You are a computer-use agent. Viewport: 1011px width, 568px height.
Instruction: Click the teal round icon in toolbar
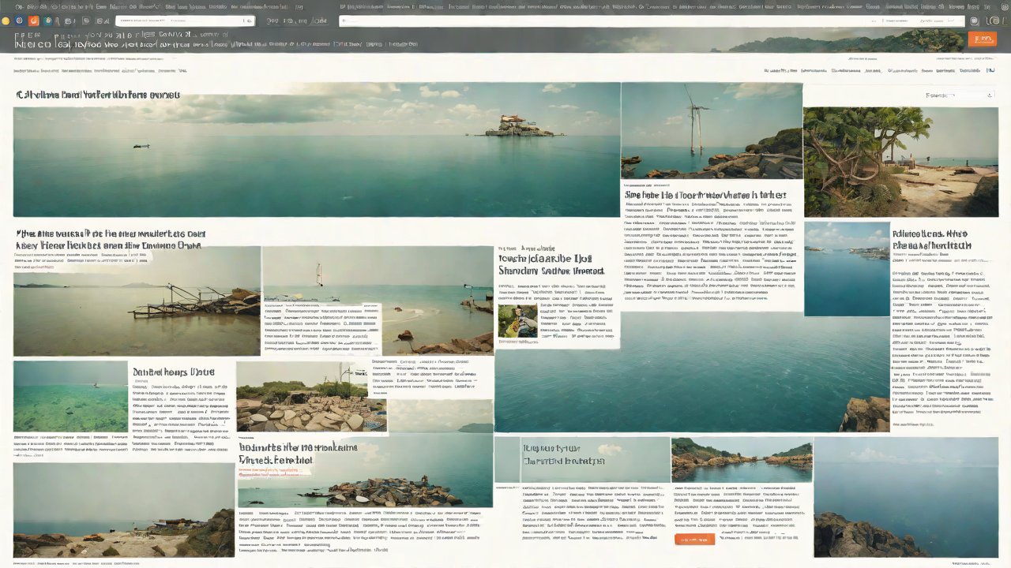point(49,21)
